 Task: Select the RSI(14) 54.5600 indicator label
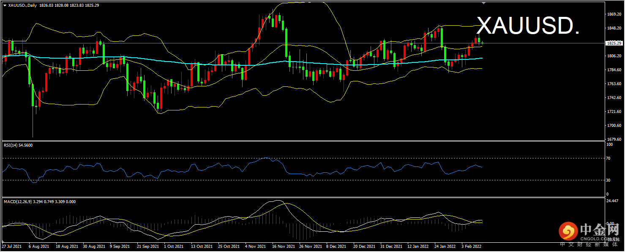click(x=18, y=145)
